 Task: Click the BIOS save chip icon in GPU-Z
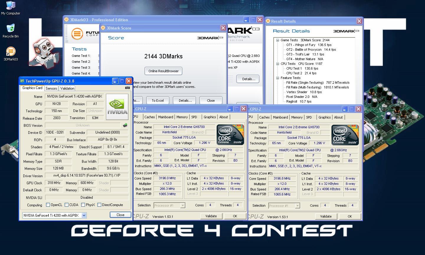125,125
